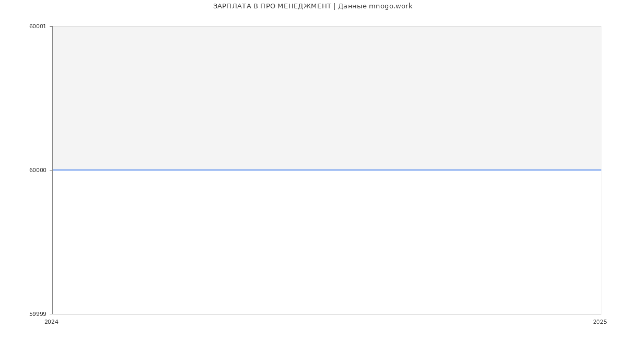627x340 pixels.
Task: Select the 2024 x-axis label
Action: coord(51,322)
